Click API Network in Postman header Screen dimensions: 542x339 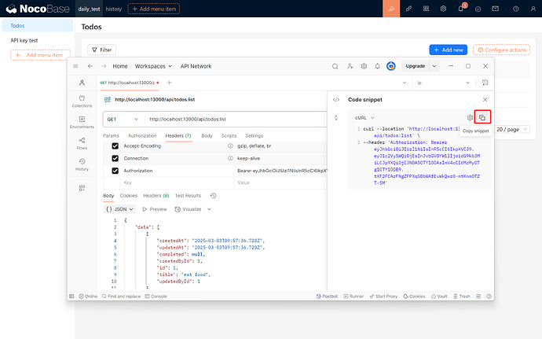196,66
